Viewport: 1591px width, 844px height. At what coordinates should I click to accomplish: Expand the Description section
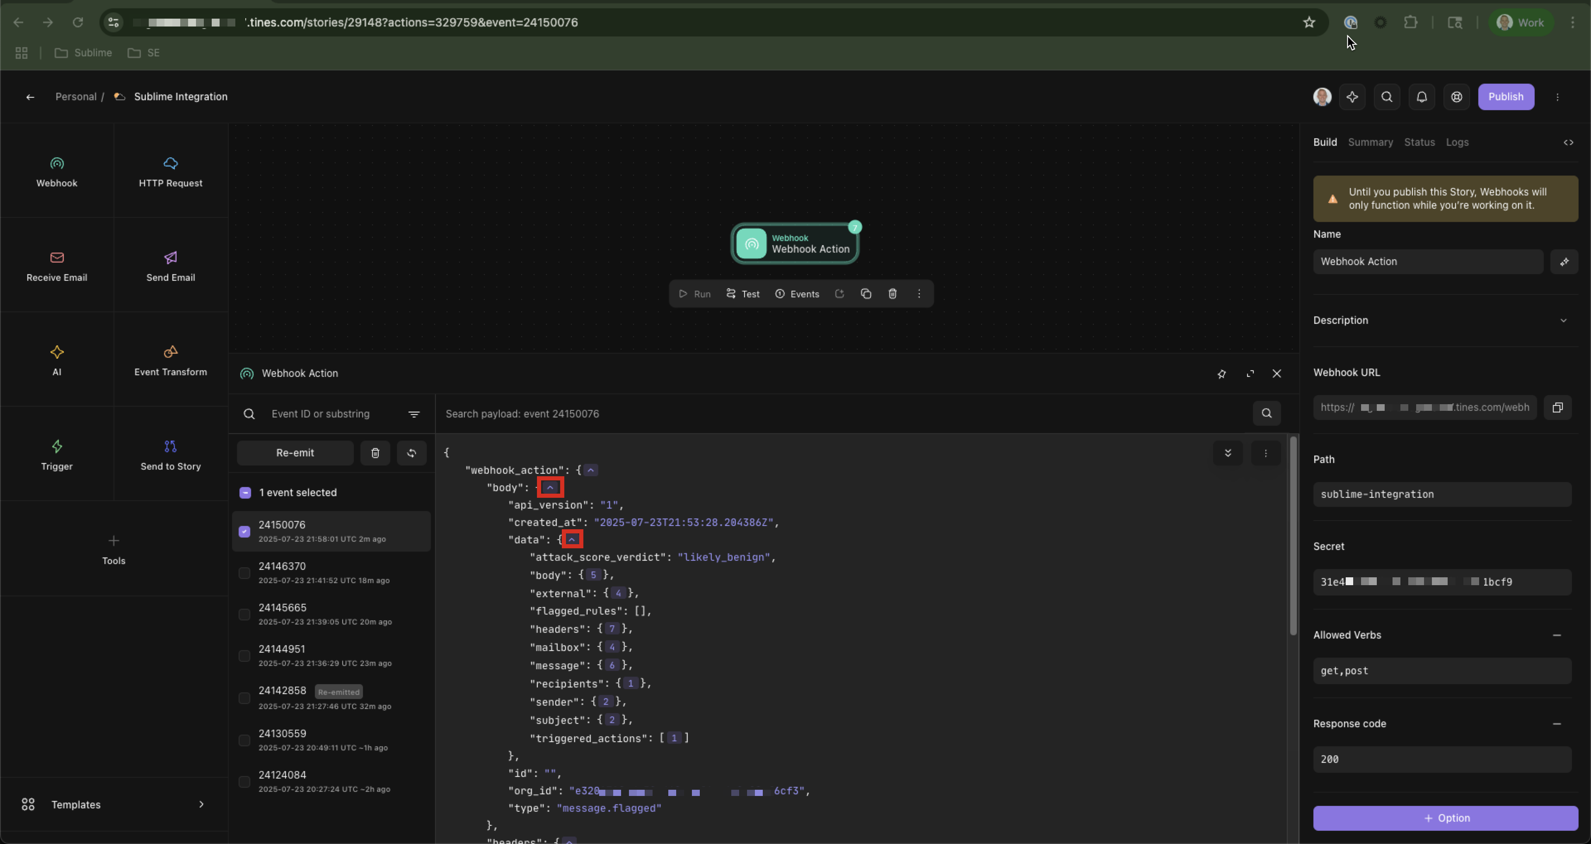[1563, 321]
